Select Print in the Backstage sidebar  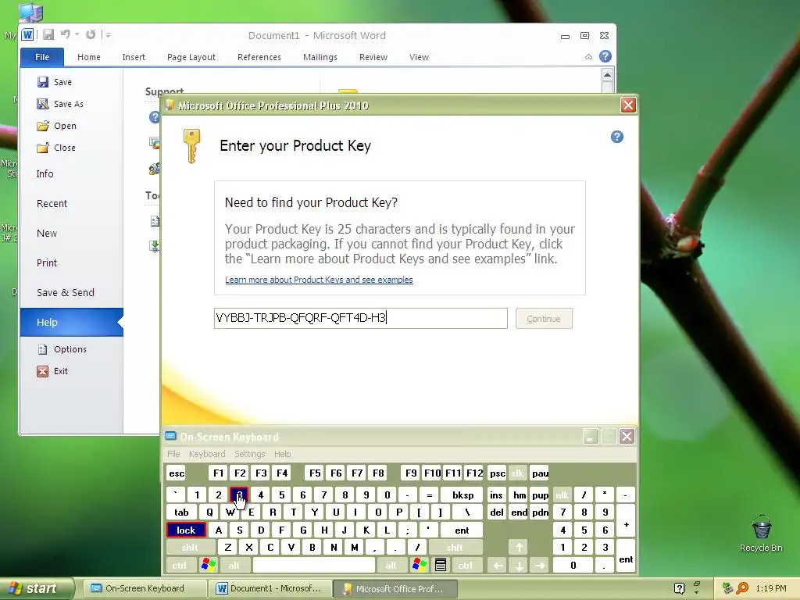47,262
